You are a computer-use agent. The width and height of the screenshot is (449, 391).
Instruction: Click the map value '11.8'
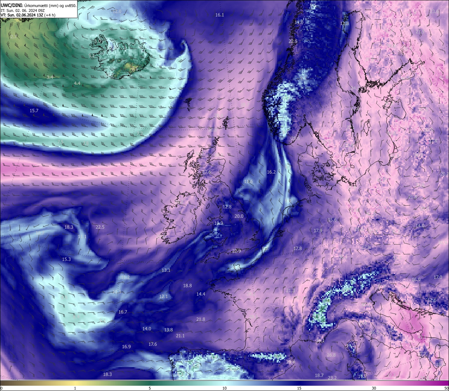pos(345,23)
